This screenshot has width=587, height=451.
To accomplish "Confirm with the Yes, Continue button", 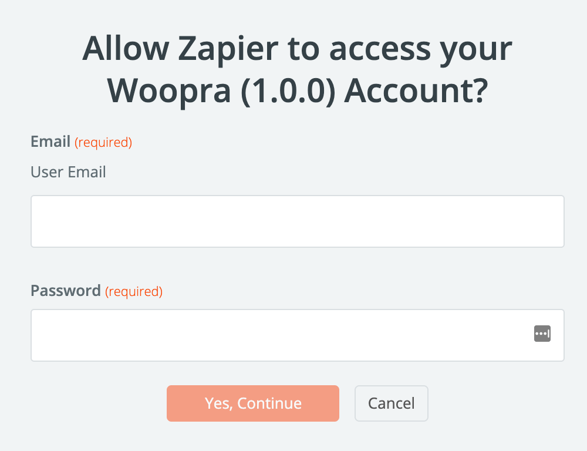I will tap(253, 403).
